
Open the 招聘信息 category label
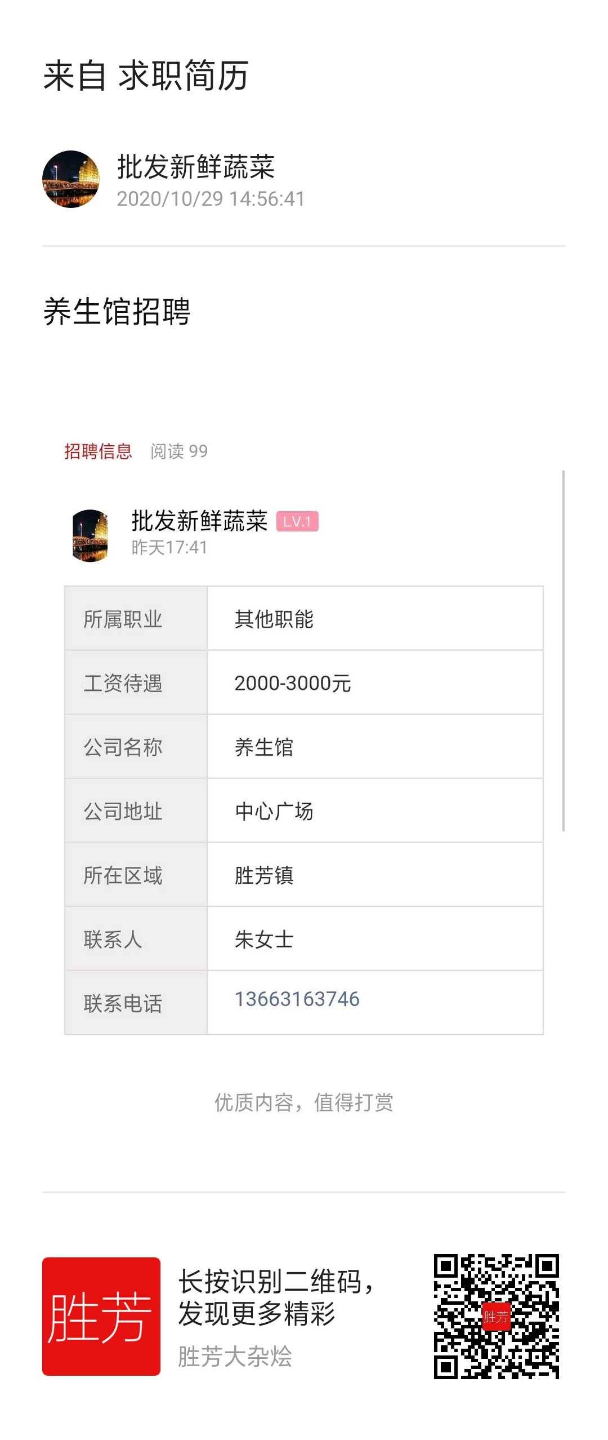[98, 451]
